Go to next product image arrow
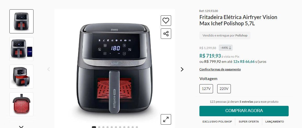Screen dimensions: 302x128 (x=182, y=69)
